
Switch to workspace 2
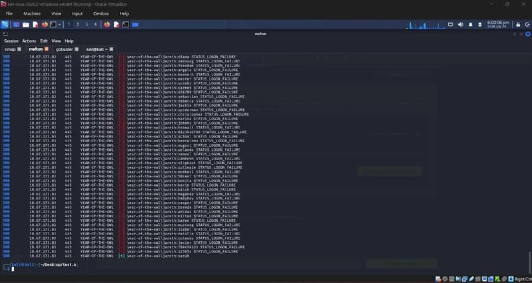coord(77,25)
